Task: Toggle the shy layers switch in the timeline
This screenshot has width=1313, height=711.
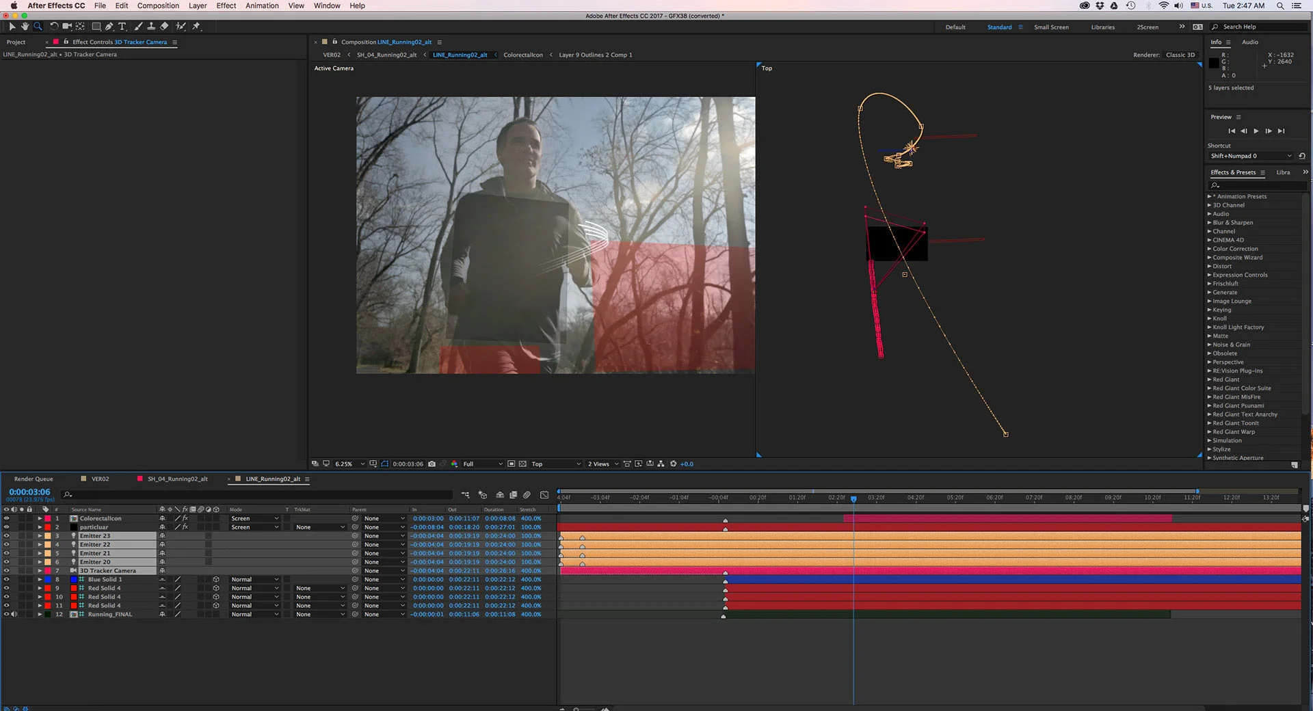Action: pyautogui.click(x=500, y=495)
